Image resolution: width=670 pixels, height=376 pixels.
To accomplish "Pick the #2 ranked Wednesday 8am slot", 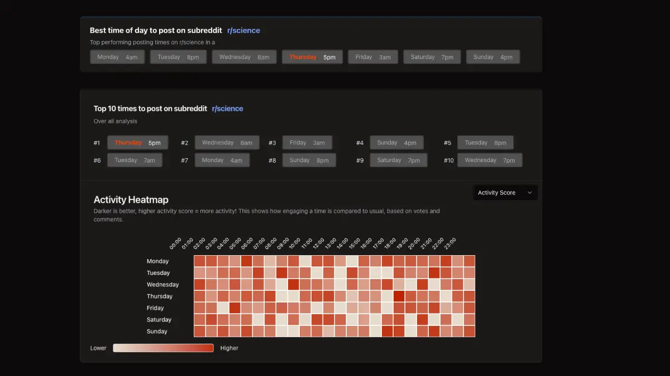I will pyautogui.click(x=227, y=143).
